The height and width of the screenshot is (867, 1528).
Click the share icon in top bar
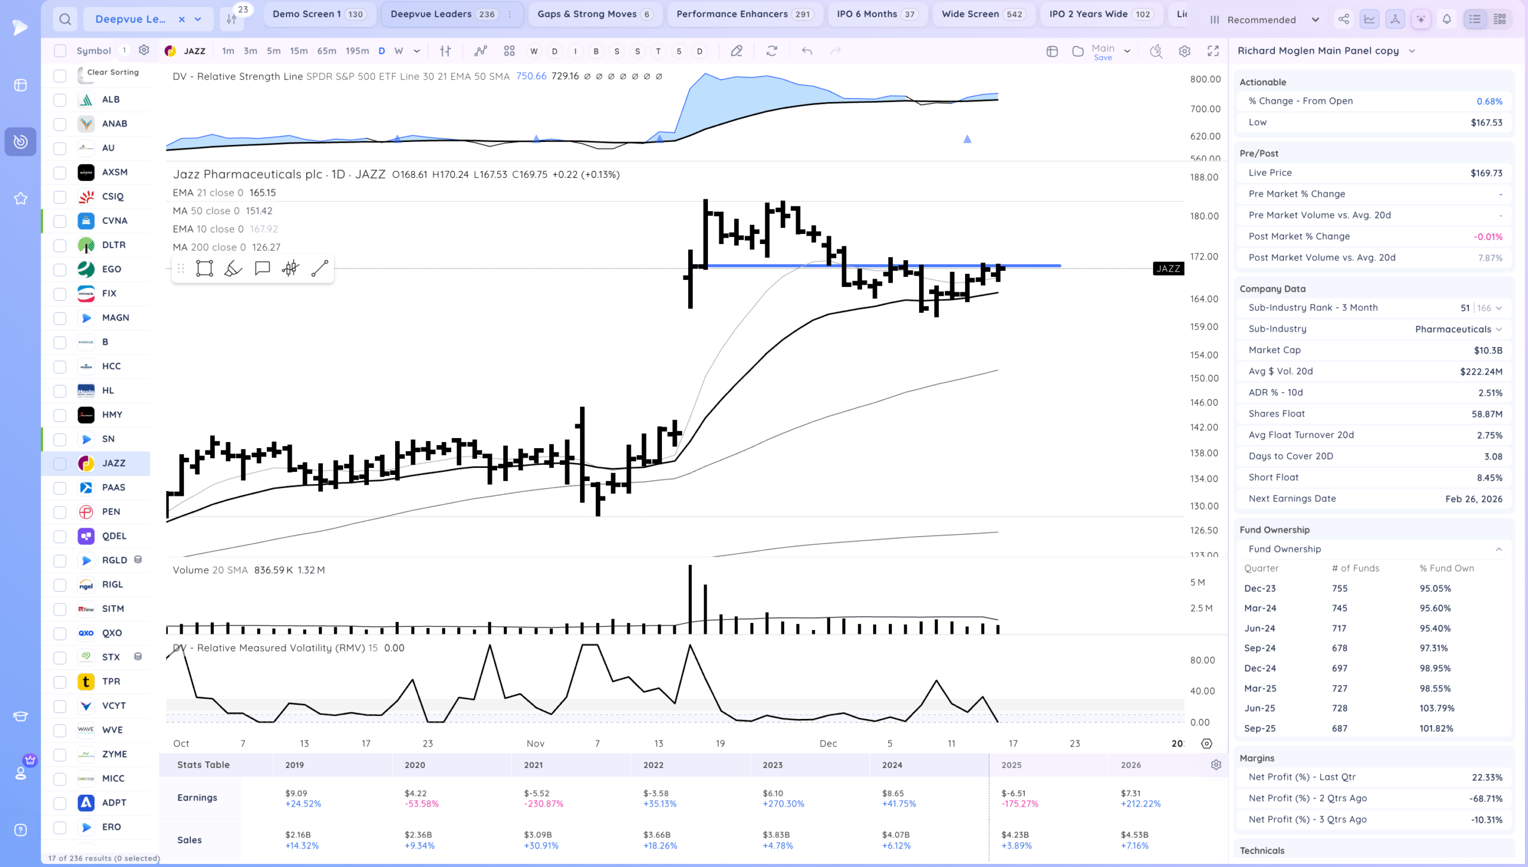click(x=1344, y=20)
